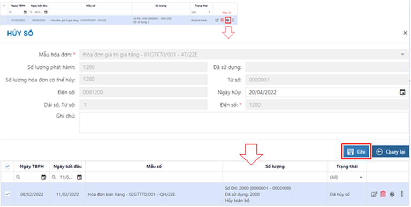Click the highlighted Hủy số icon in top row
The height and width of the screenshot is (207, 411).
click(228, 20)
